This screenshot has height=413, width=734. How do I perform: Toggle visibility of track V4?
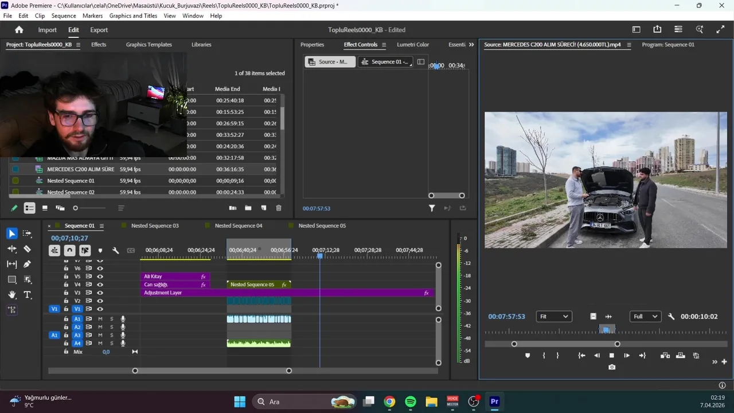click(100, 285)
